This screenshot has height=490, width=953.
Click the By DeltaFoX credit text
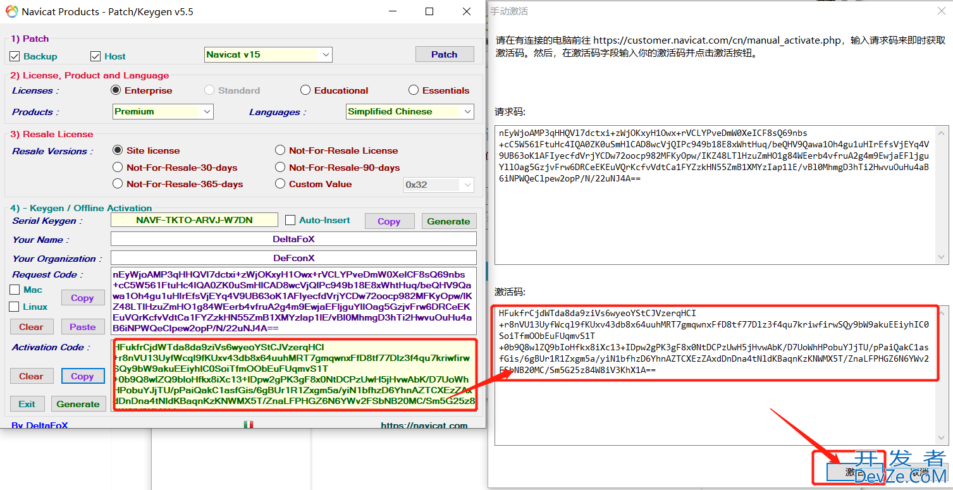click(39, 426)
